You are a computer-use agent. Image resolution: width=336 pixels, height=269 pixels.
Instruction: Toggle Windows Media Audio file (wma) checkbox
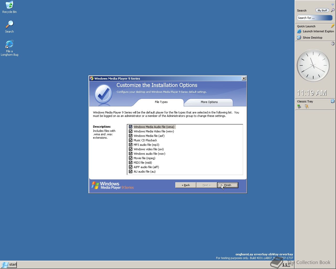130,127
